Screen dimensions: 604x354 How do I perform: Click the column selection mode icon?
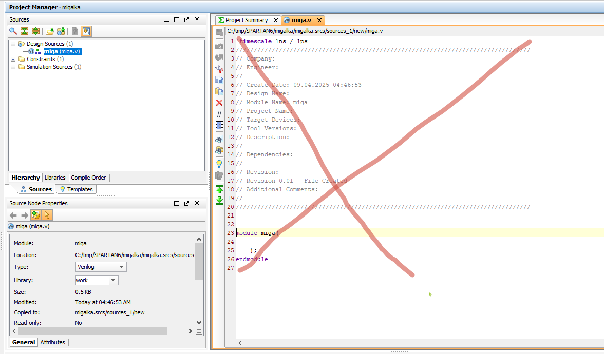click(x=219, y=125)
